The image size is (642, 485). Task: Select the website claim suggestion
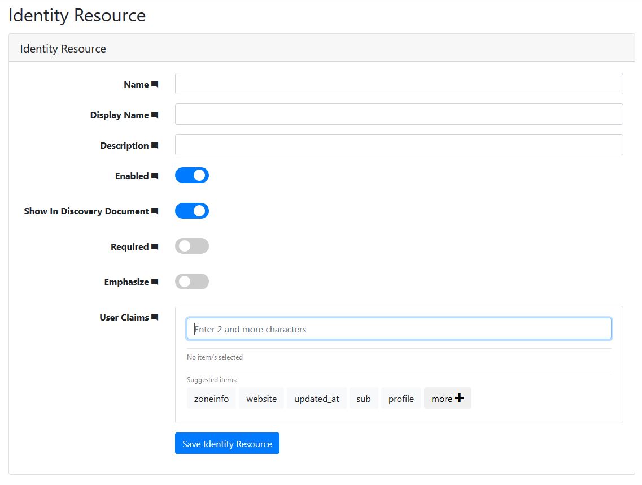(261, 398)
